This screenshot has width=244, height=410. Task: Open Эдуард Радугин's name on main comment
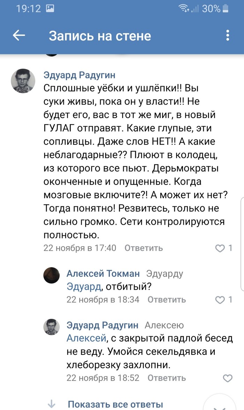[x=79, y=75]
